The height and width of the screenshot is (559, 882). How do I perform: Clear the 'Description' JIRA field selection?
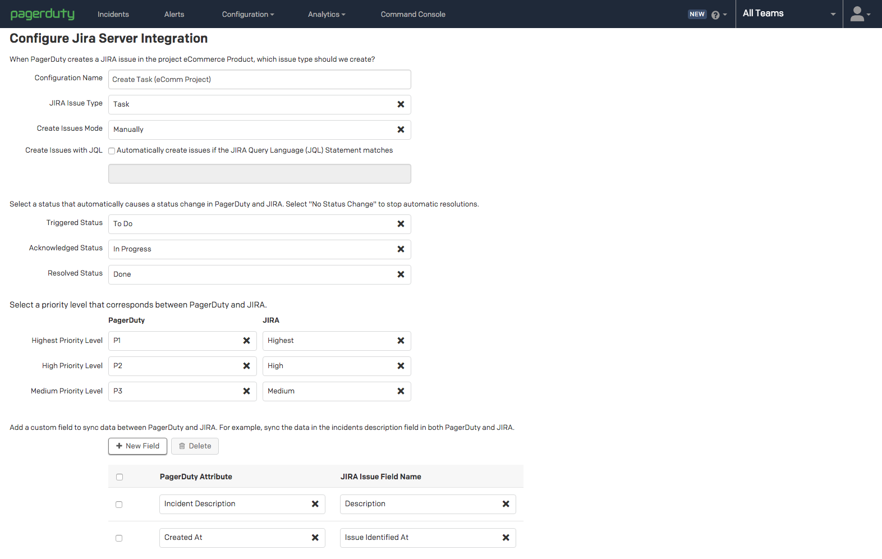(506, 504)
